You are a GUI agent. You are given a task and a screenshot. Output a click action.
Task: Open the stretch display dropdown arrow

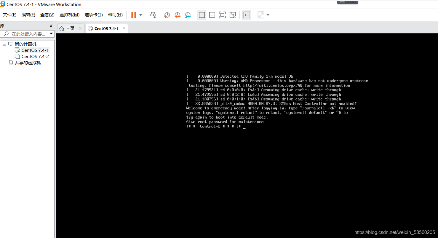click(x=268, y=15)
